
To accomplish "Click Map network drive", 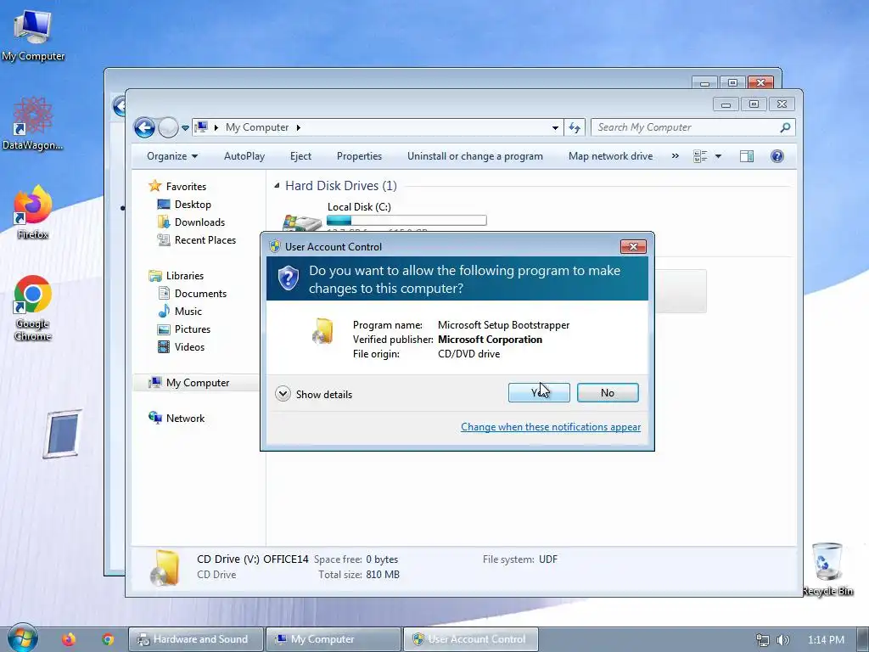I will (610, 156).
